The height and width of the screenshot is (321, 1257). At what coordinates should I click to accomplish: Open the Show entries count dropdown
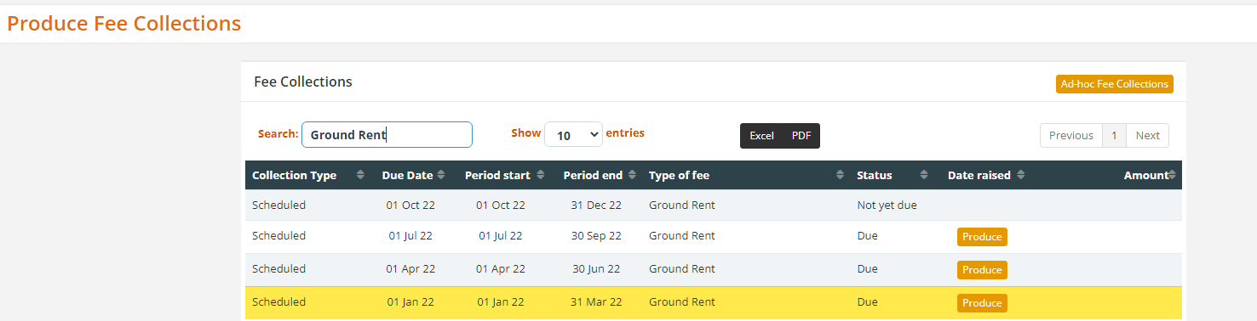point(573,134)
